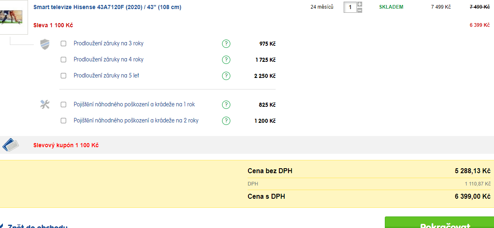494x228 pixels.
Task: Click help icon for 3-year warranty extension
Action: (226, 44)
